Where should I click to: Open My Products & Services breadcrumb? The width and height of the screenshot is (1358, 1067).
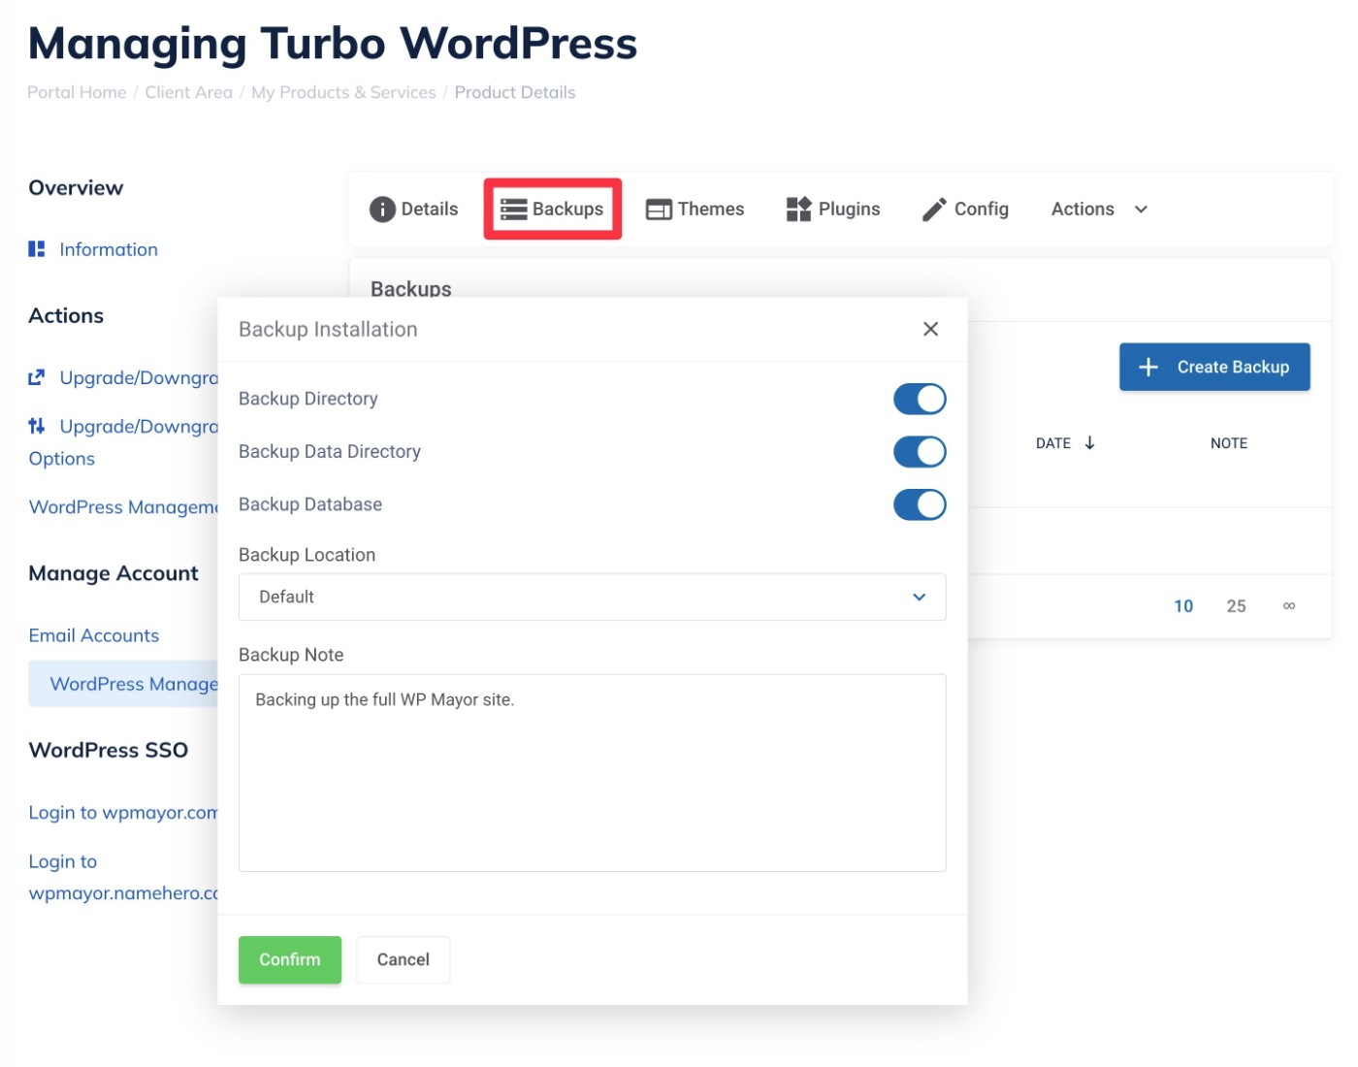[x=343, y=92]
